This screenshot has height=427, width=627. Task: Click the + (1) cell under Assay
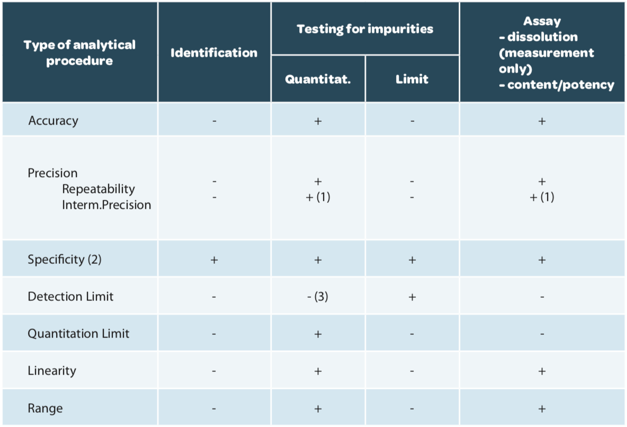click(542, 197)
